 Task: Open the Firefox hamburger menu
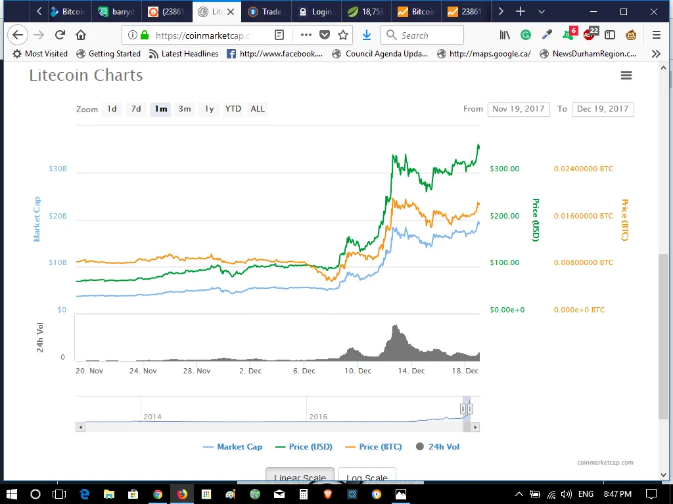(x=657, y=35)
